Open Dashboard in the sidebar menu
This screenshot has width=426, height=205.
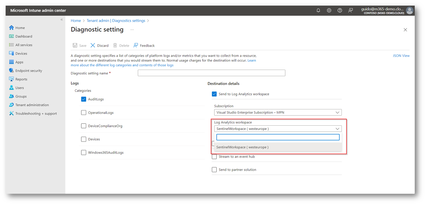click(x=24, y=36)
